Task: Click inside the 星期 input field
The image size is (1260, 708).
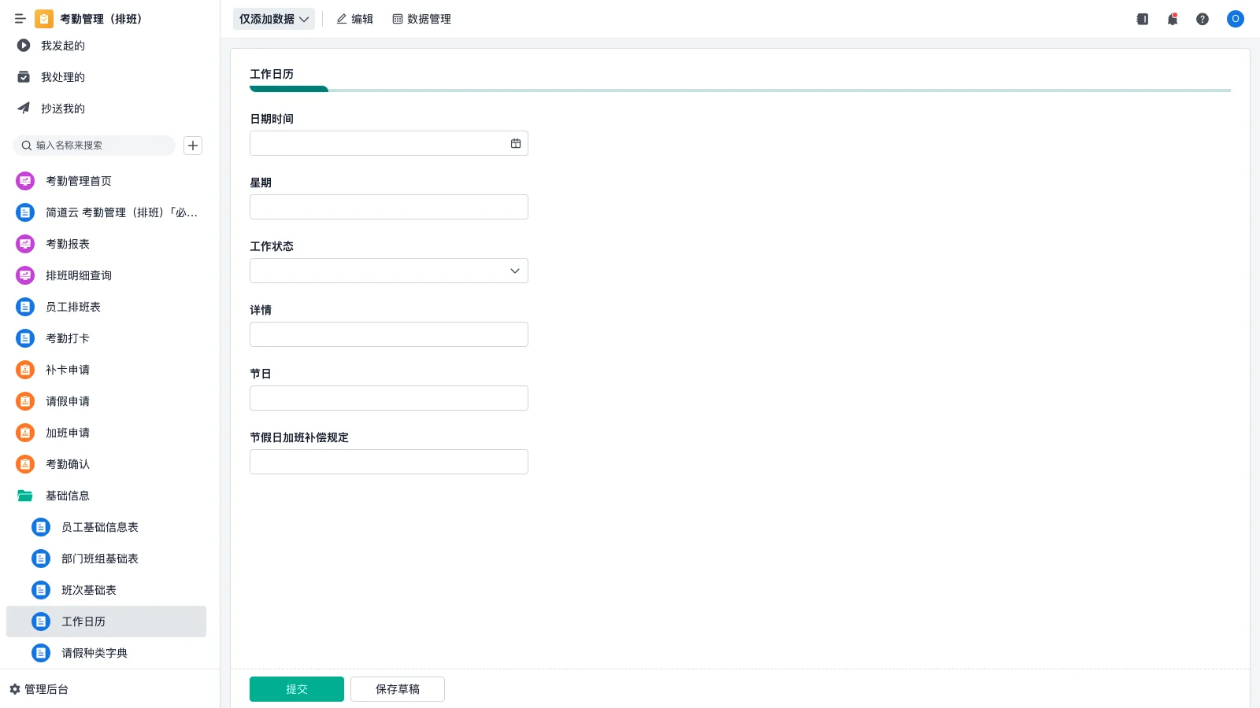Action: tap(388, 206)
